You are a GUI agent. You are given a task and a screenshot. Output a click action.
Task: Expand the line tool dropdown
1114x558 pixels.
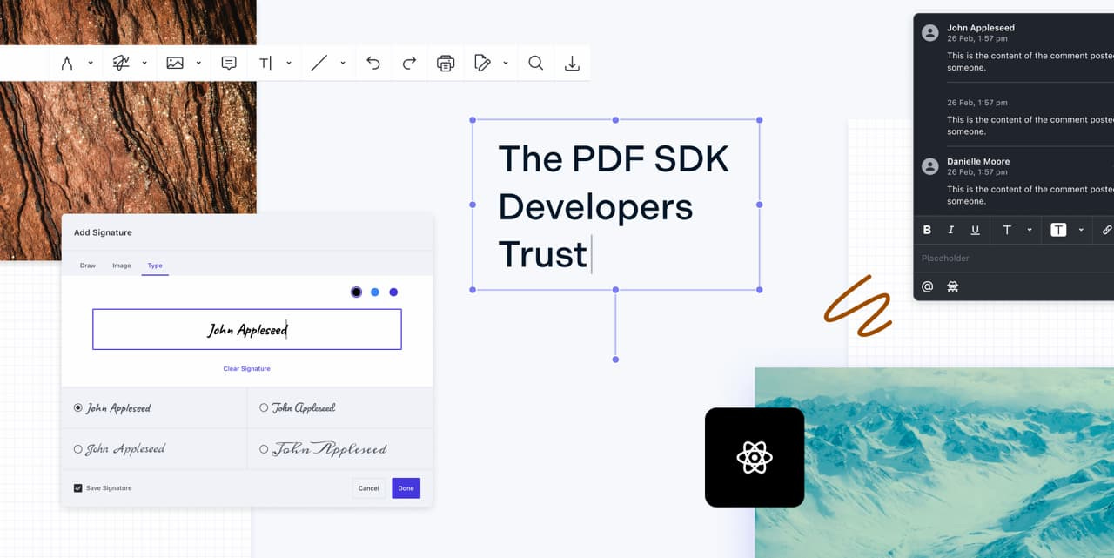pos(343,63)
